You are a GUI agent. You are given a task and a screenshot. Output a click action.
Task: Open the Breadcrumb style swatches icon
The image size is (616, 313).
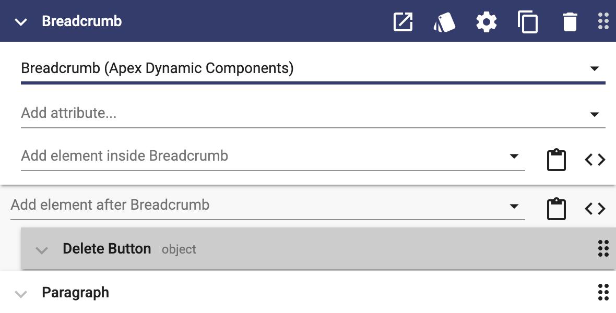pyautogui.click(x=444, y=22)
